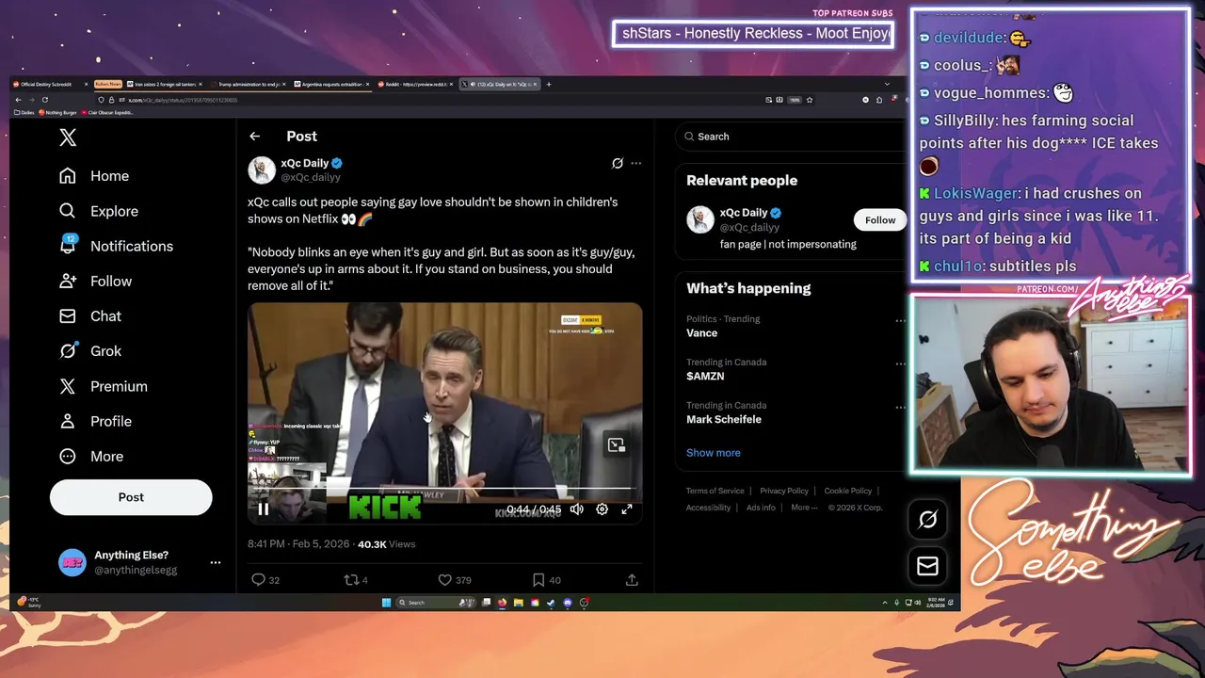Click the repost icon with 4 reposts
This screenshot has height=678, width=1205.
pyautogui.click(x=350, y=580)
